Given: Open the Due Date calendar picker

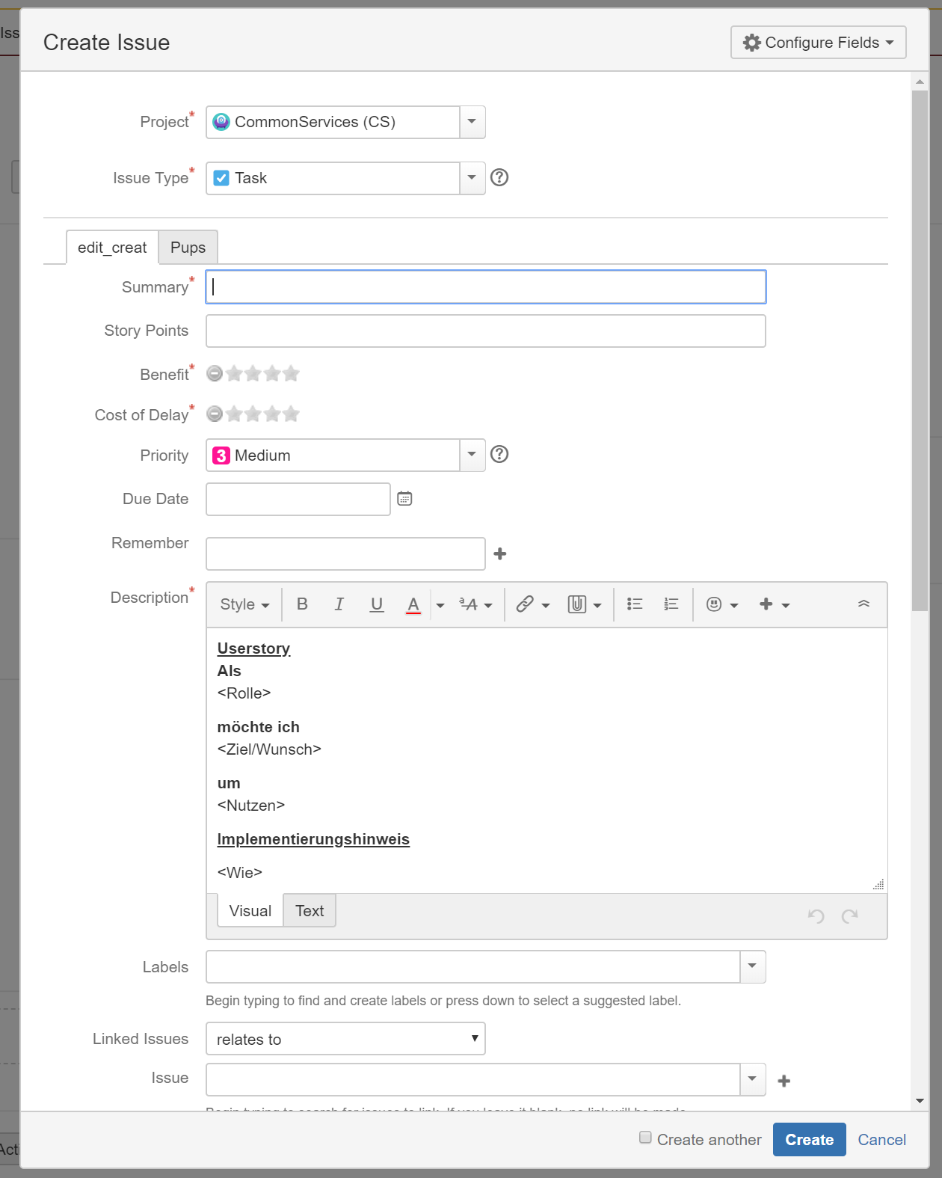Looking at the screenshot, I should pos(404,499).
